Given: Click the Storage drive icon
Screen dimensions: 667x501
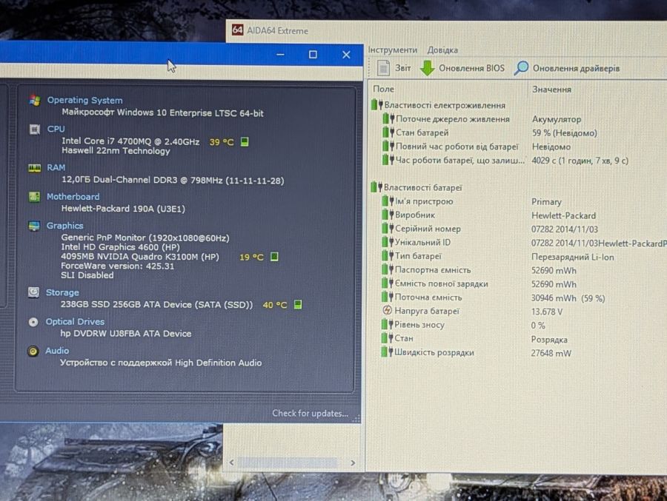Looking at the screenshot, I should (x=33, y=292).
